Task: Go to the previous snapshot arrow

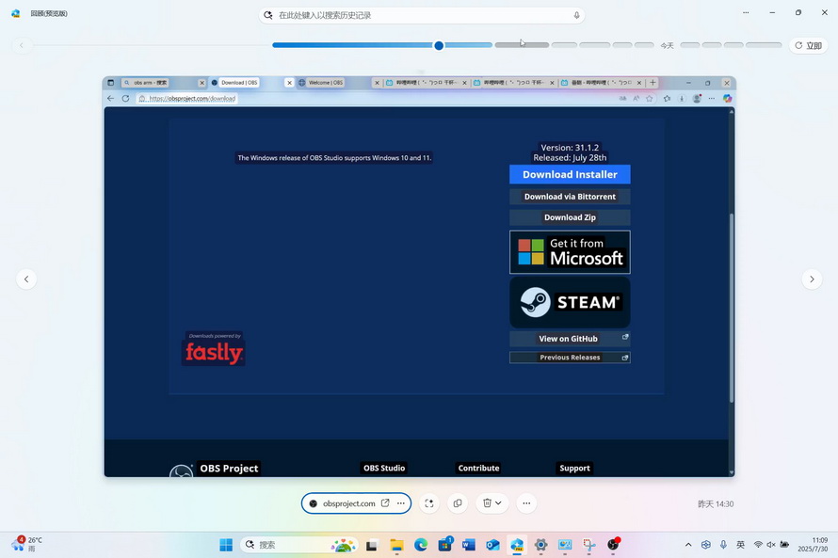Action: coord(26,279)
